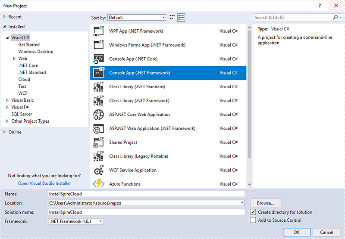Expand the Visual F# node

click(7, 107)
